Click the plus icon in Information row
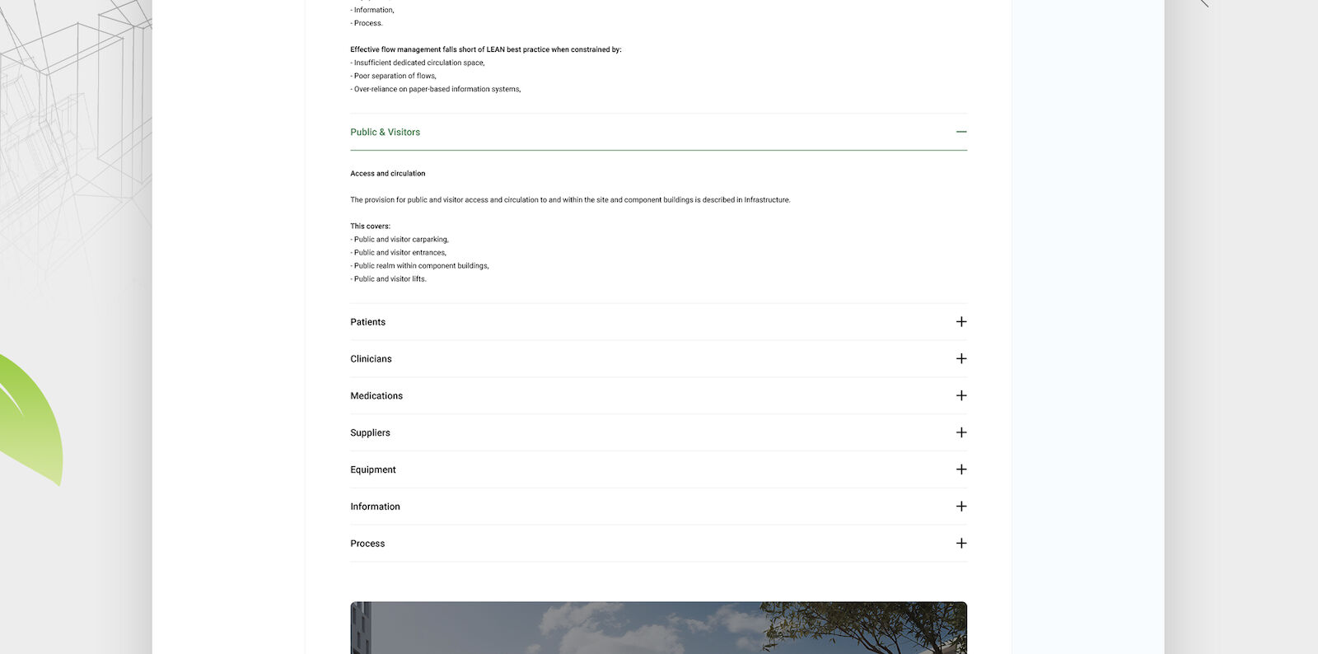Image resolution: width=1318 pixels, height=654 pixels. click(960, 507)
